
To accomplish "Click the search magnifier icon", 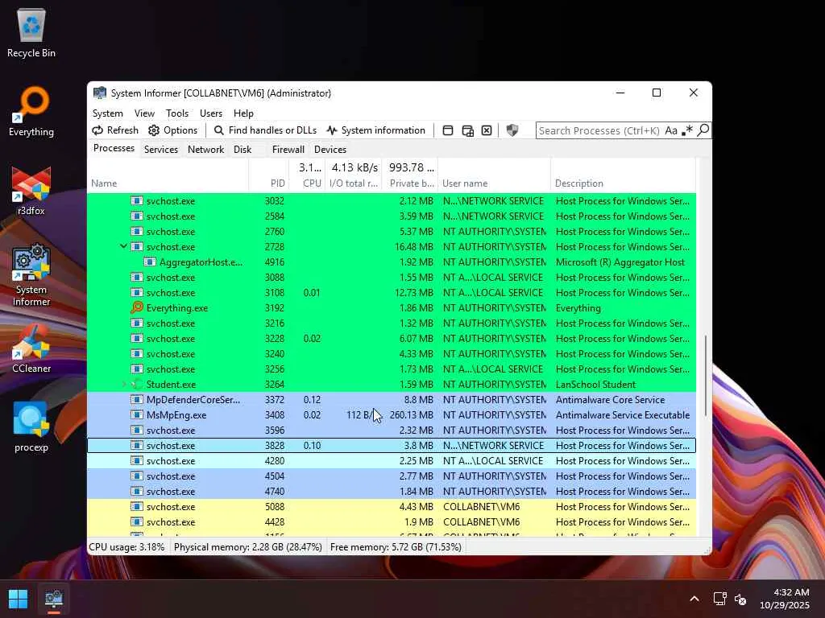I will (x=703, y=130).
